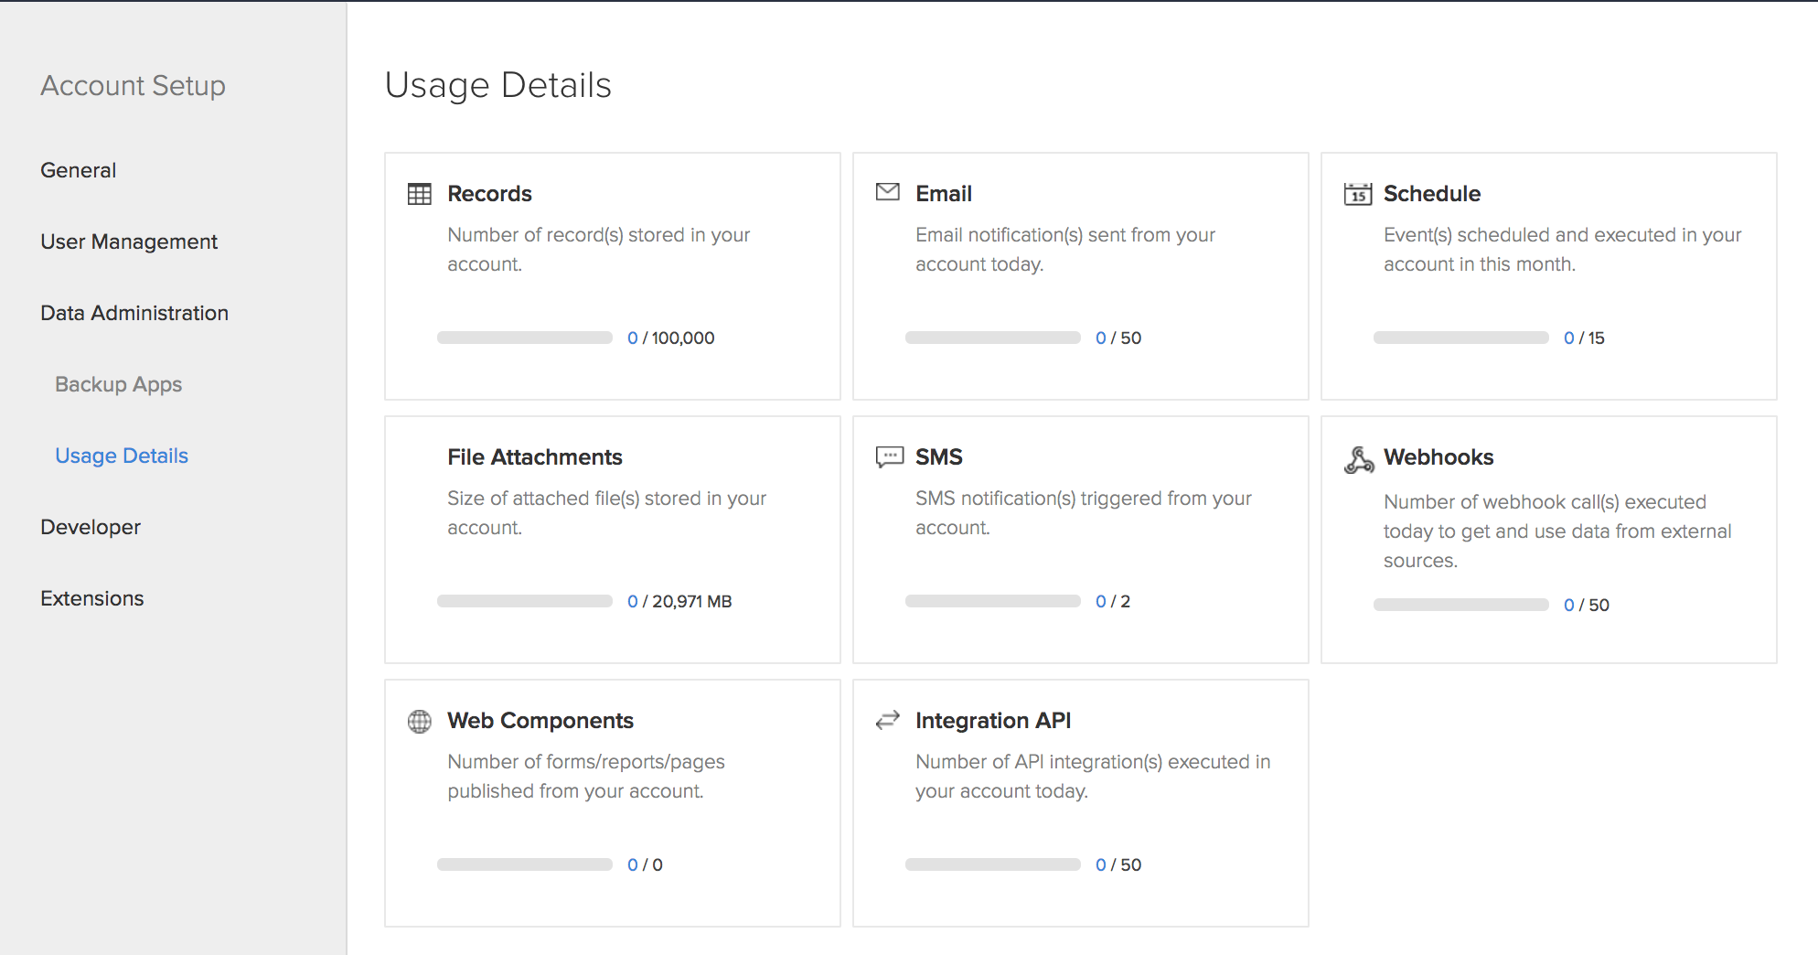
Task: Select Usage Details in the sidebar
Action: (121, 455)
